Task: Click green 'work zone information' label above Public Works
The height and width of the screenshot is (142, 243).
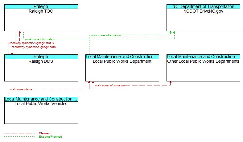Action: tap(106, 35)
